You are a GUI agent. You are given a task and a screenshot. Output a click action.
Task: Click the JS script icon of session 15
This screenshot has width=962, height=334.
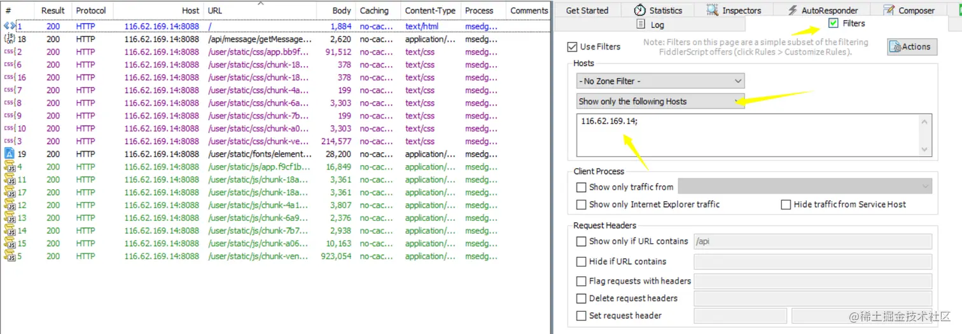coord(10,243)
